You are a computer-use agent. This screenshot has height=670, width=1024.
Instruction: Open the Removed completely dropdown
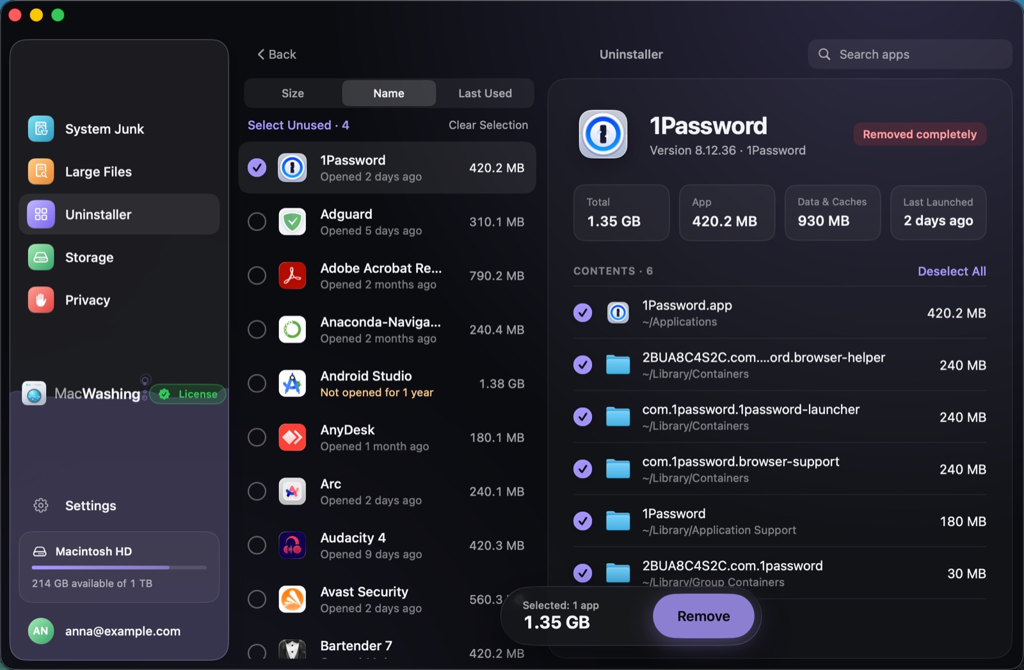tap(920, 134)
